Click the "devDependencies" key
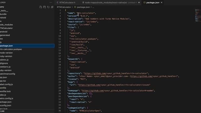The width and height of the screenshot is (201, 113). pyautogui.click(x=77, y=94)
